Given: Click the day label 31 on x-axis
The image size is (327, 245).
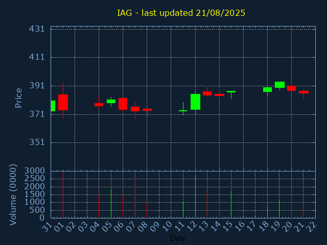Looking at the screenshot, I should point(48,226).
